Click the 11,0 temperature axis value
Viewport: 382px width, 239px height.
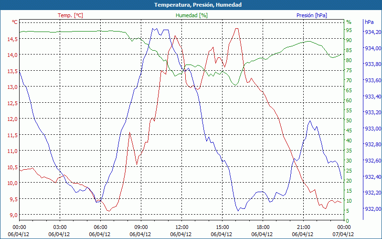click(x=12, y=151)
